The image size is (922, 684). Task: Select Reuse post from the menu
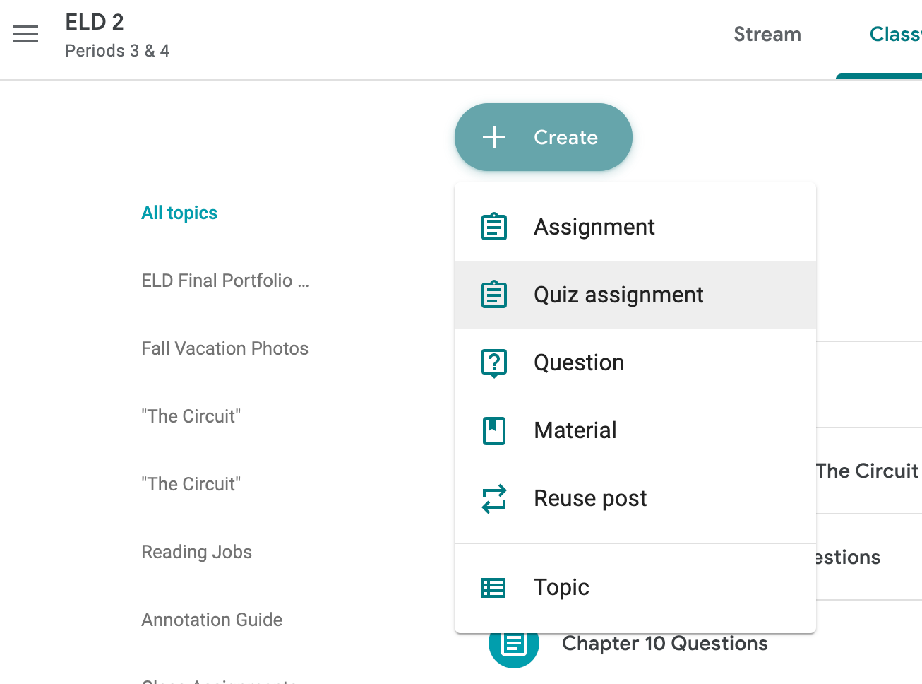[x=590, y=498]
